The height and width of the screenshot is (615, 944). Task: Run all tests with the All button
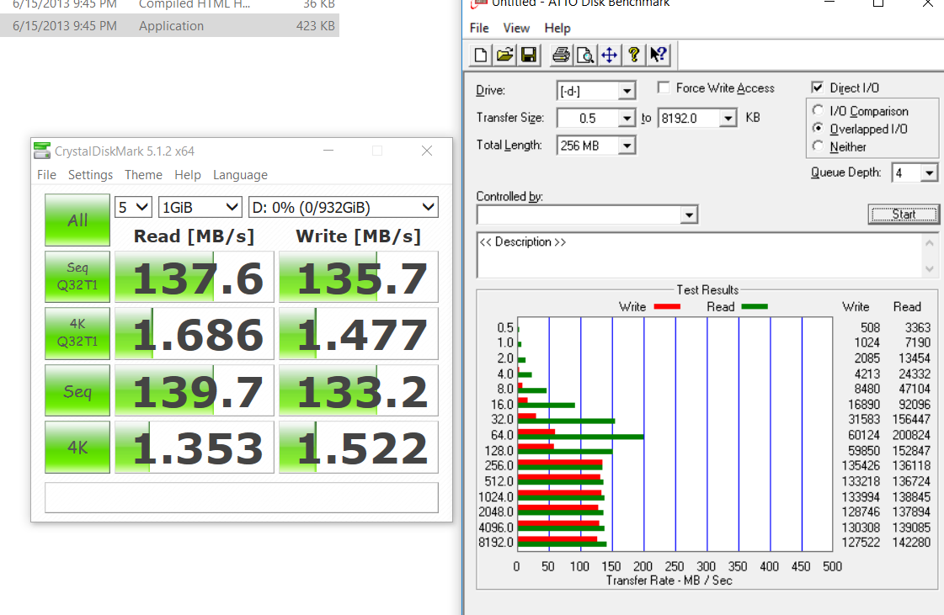(x=77, y=220)
